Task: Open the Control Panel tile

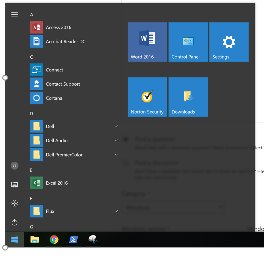Action: 188,42
